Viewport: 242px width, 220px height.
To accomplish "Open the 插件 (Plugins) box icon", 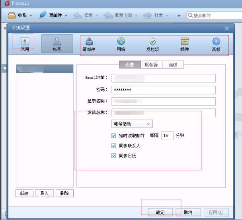I will tap(184, 44).
